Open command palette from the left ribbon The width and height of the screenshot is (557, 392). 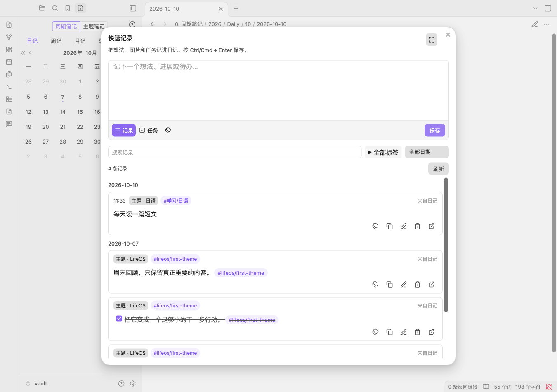9,87
